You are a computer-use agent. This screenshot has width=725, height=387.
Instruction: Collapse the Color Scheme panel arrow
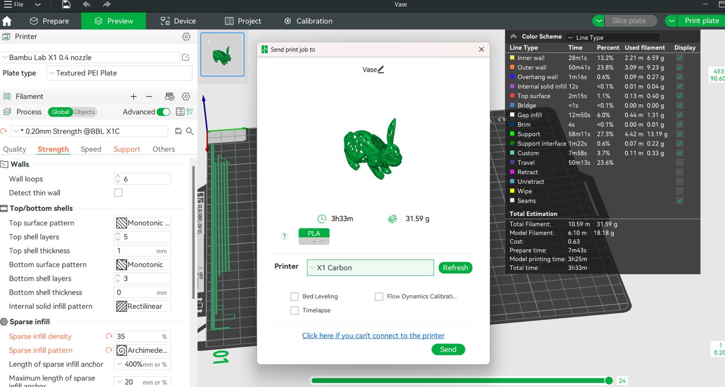pos(514,37)
